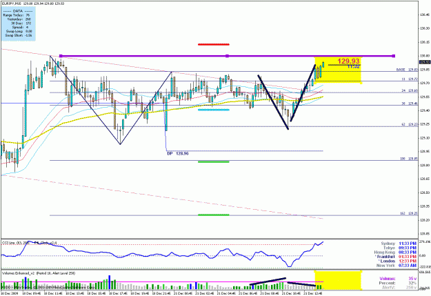Click the red dashed marker above the chart
Screen dimensions: 431x296
point(214,44)
